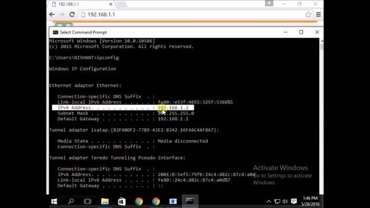Minimize the Command Prompt window
Viewport: 370px width, 208px height.
coord(286,32)
